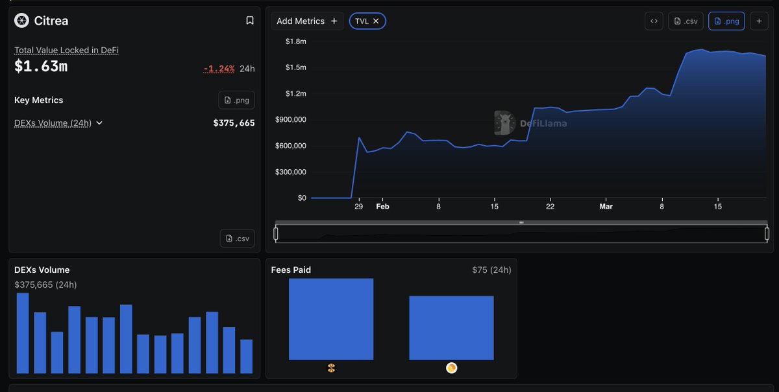Click the Fees Paid panel title
779x392 pixels.
(291, 270)
